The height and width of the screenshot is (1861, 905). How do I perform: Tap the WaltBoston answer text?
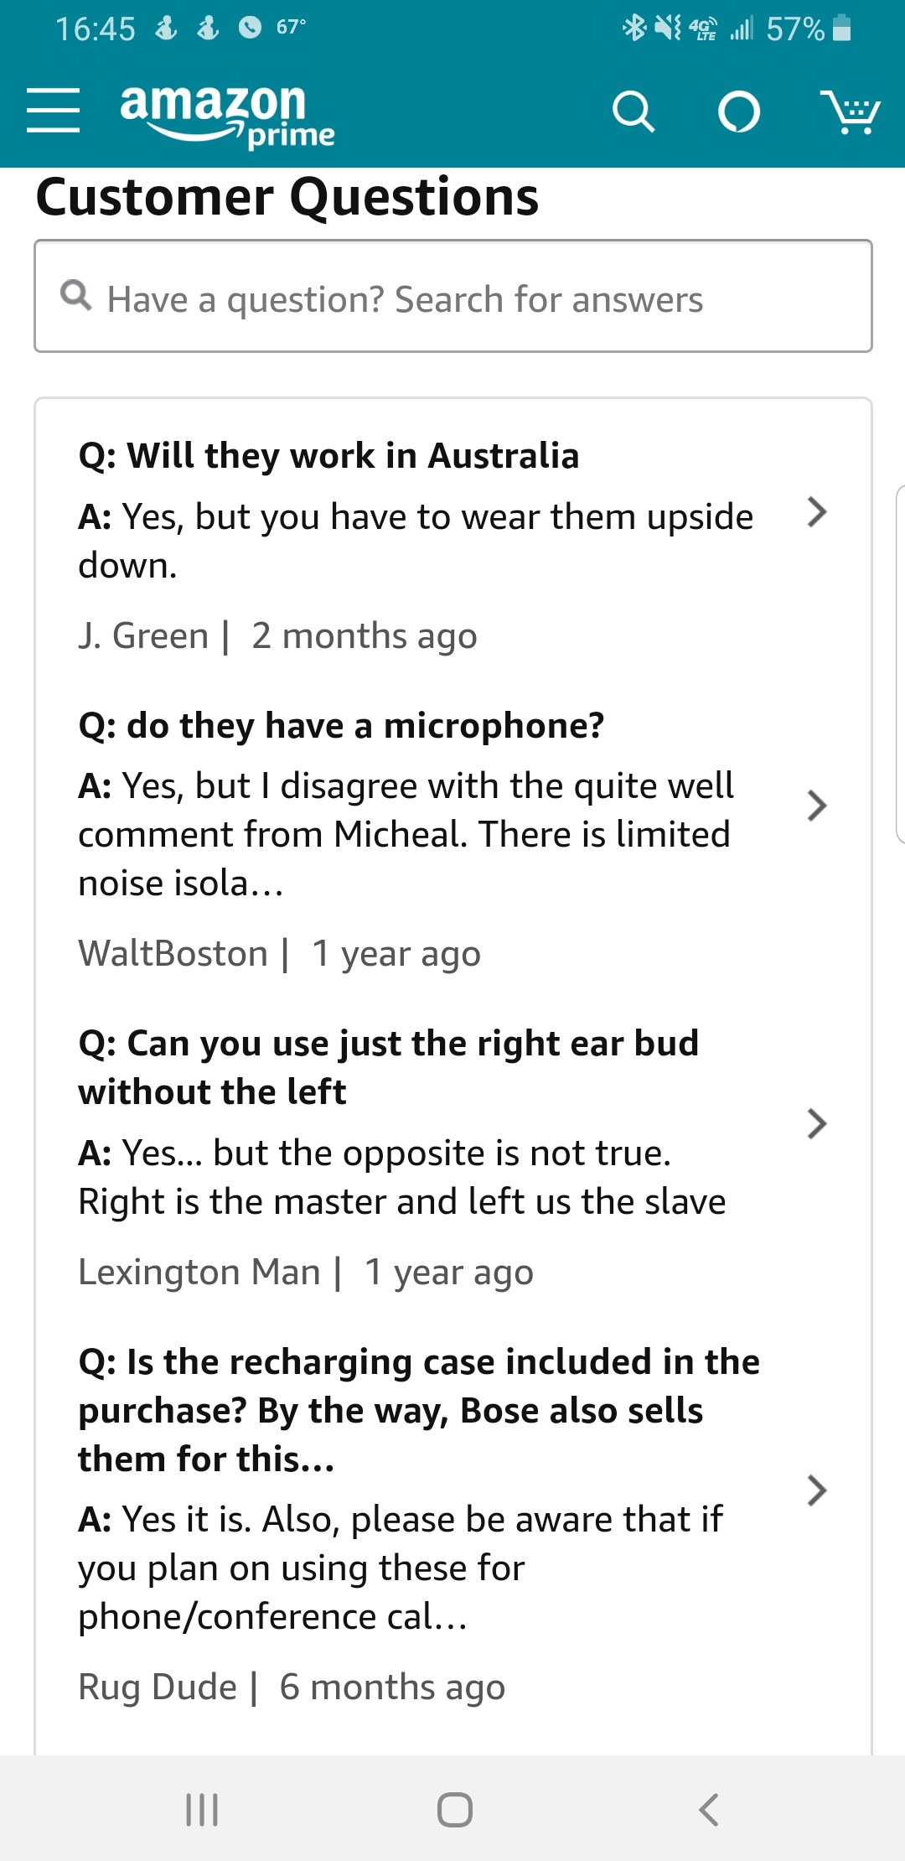tap(406, 834)
